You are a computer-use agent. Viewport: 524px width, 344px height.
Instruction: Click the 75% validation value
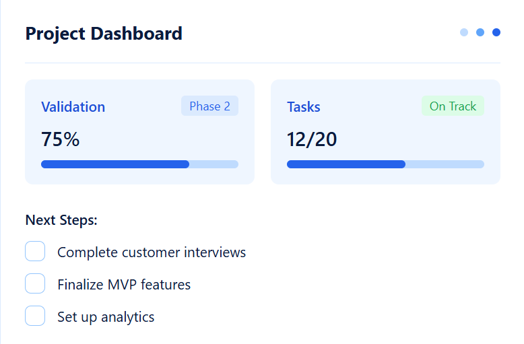pos(61,139)
